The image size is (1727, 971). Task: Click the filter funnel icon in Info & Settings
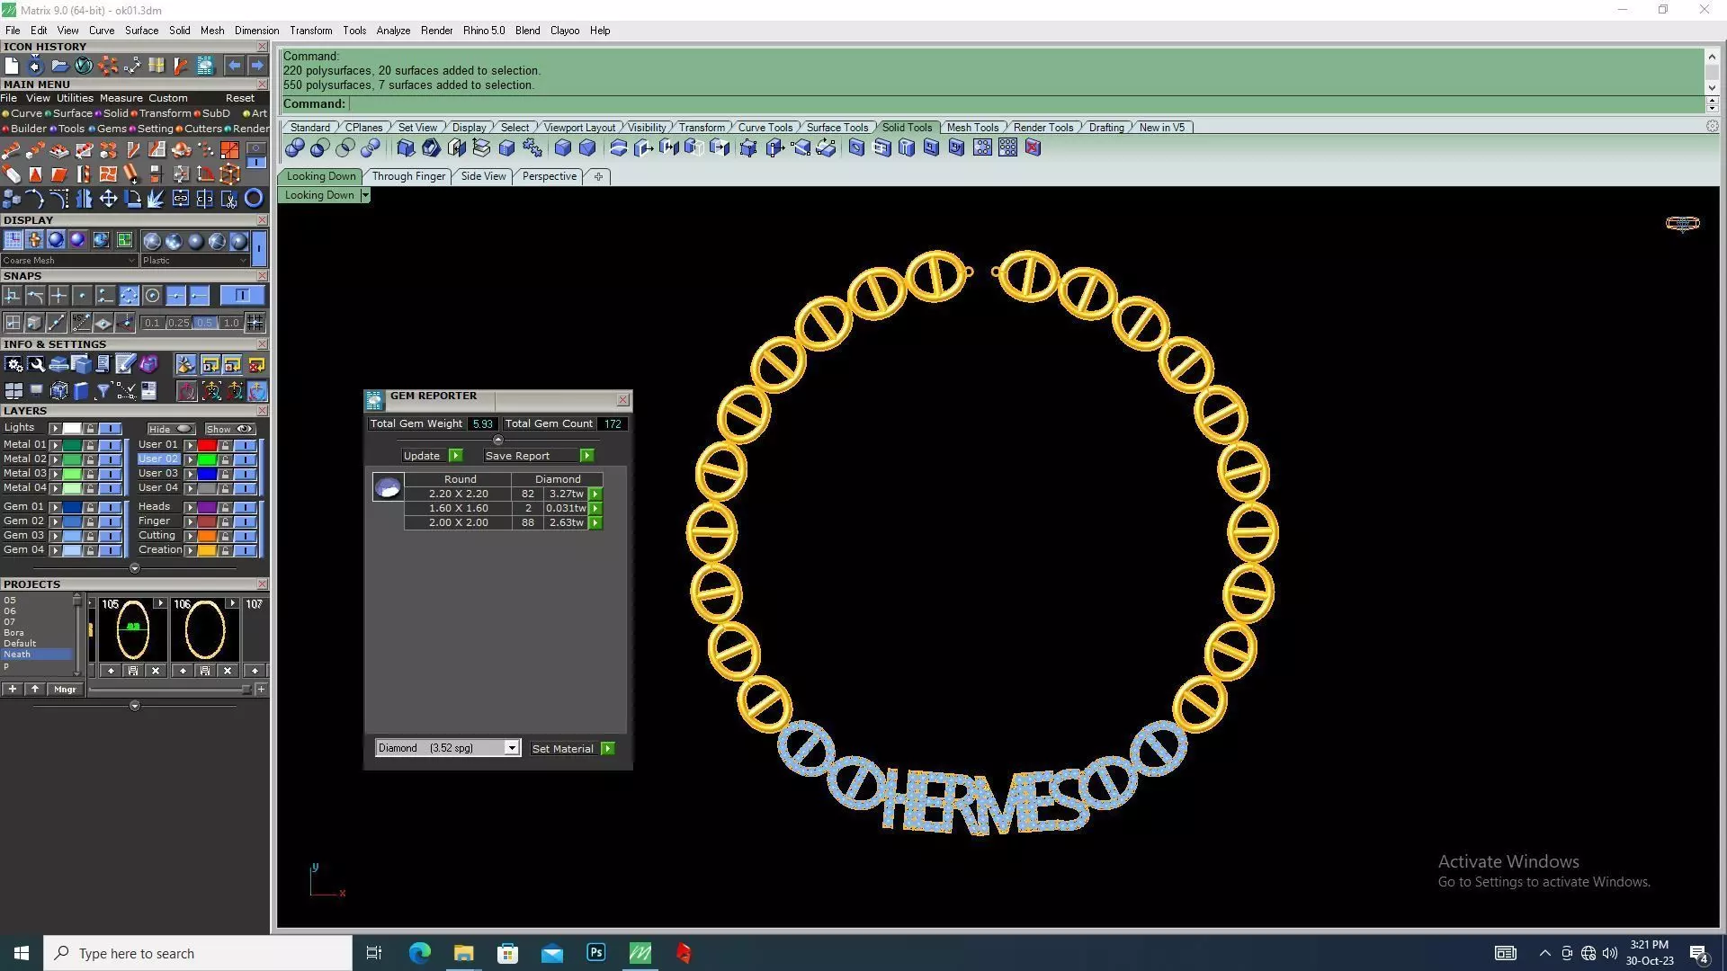pos(103,391)
